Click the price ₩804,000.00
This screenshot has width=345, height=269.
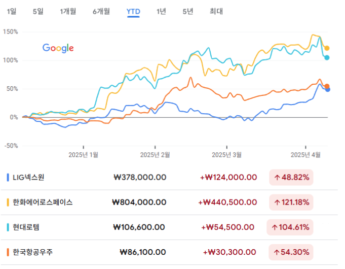click(139, 202)
